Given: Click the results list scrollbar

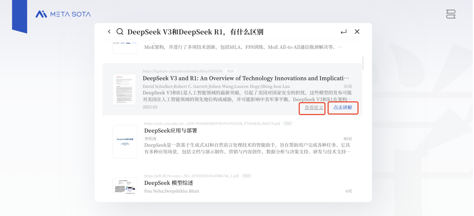Looking at the screenshot, I should pos(363,63).
